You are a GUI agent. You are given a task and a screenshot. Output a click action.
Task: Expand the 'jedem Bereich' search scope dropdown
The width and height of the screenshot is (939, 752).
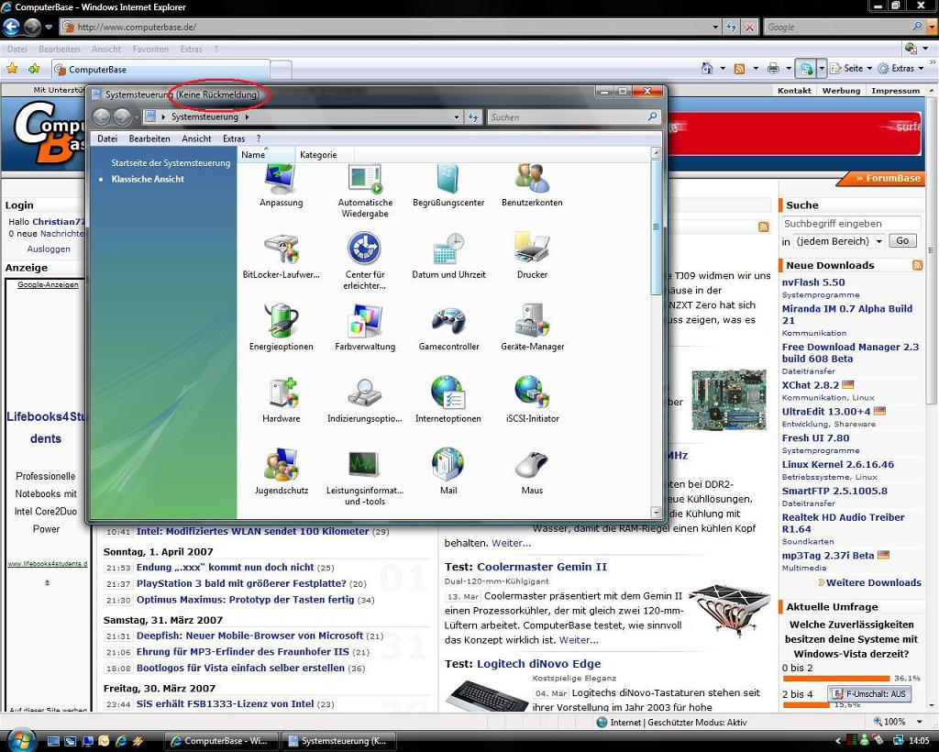[879, 241]
